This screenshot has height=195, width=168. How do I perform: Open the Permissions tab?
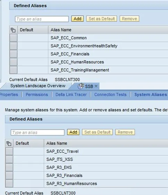click(x=37, y=95)
